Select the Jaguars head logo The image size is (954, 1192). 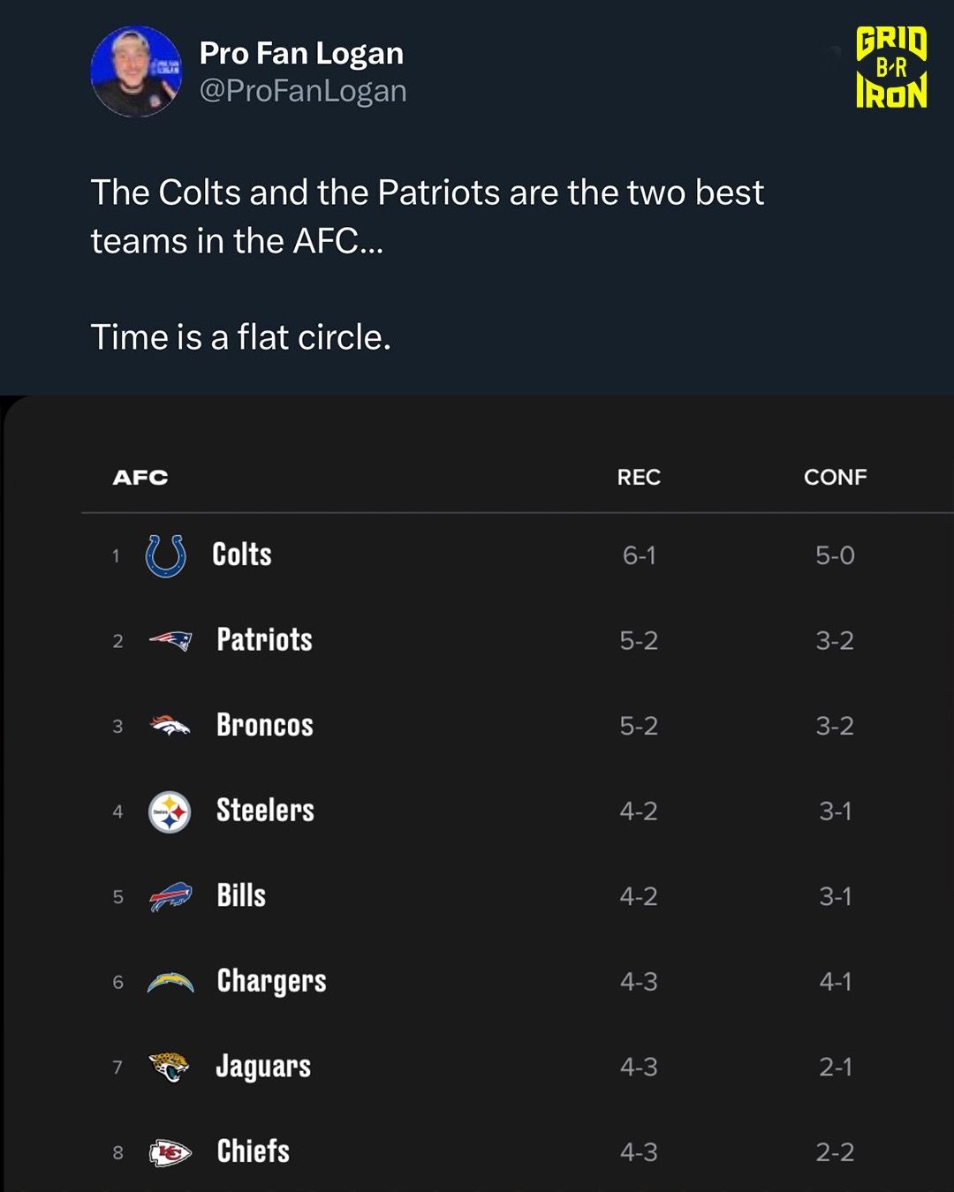170,1067
